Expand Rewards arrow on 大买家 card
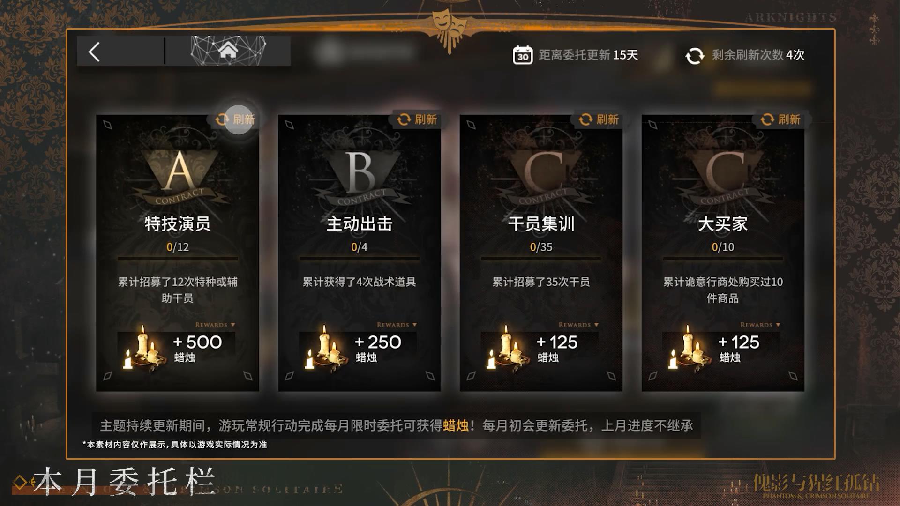 point(779,325)
